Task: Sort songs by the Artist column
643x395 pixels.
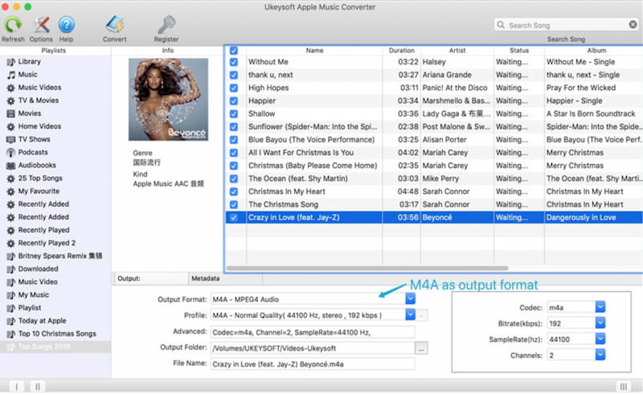Action: pos(457,51)
